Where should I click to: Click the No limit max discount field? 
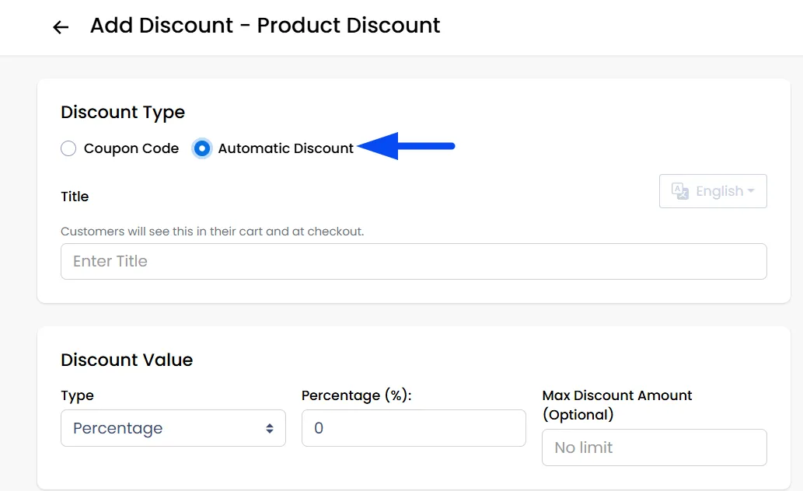[655, 447]
